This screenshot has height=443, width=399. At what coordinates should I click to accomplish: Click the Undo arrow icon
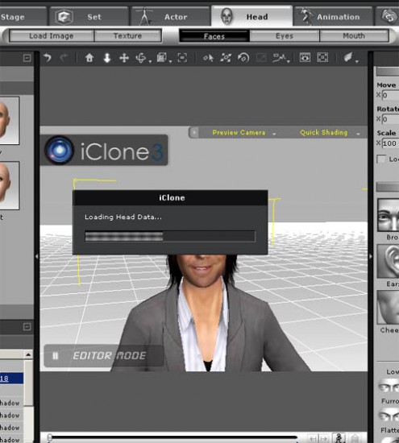coord(48,58)
